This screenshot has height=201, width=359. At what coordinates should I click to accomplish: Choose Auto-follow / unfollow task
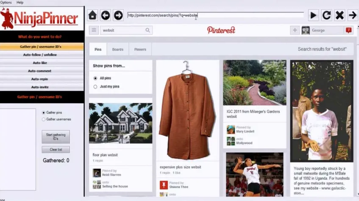[42, 55]
